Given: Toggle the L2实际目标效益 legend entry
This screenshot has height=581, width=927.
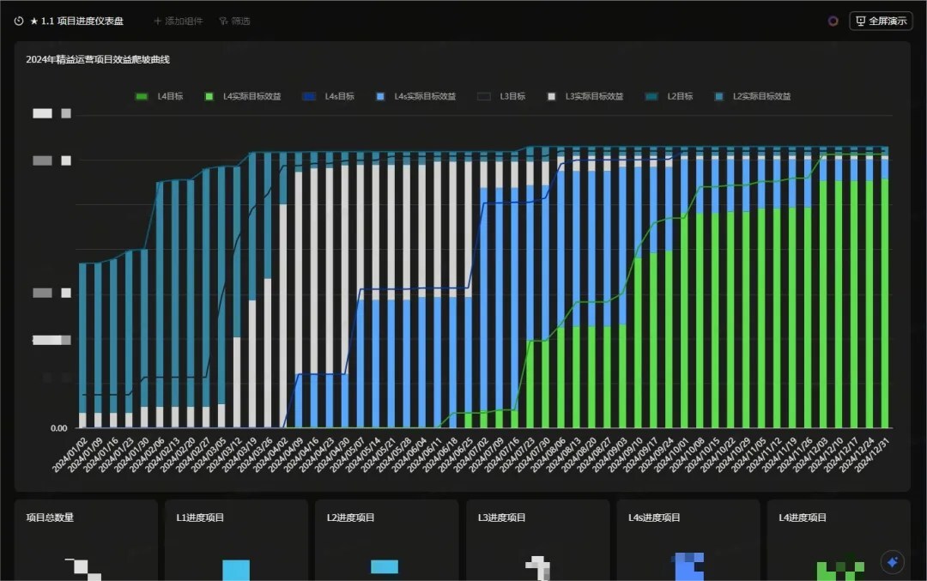Looking at the screenshot, I should point(752,96).
